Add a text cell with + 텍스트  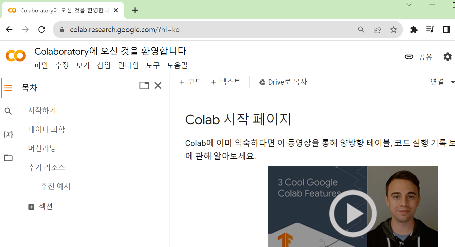pyautogui.click(x=226, y=82)
